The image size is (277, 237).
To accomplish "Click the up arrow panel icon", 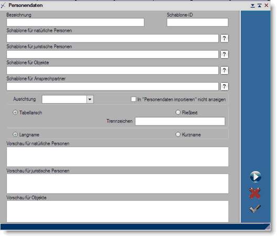I will pyautogui.click(x=260, y=6).
